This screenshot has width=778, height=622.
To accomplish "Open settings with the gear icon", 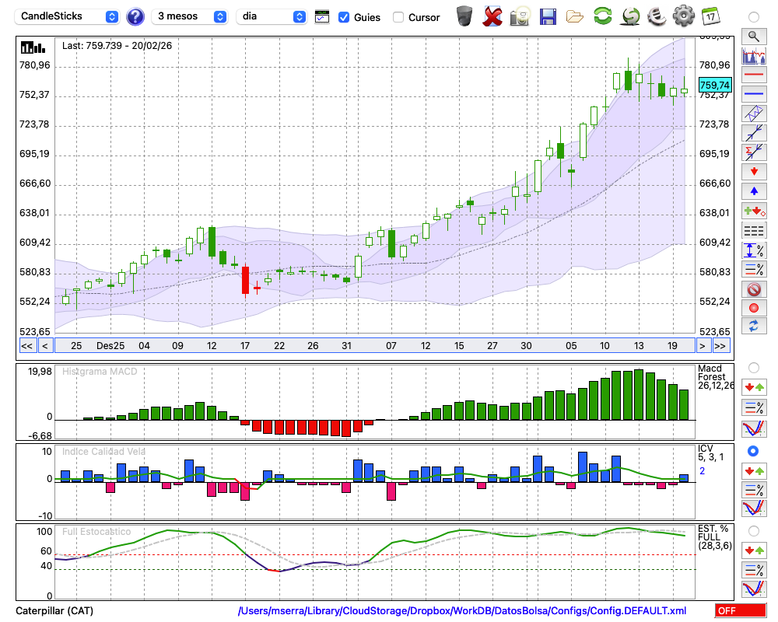I will click(683, 16).
